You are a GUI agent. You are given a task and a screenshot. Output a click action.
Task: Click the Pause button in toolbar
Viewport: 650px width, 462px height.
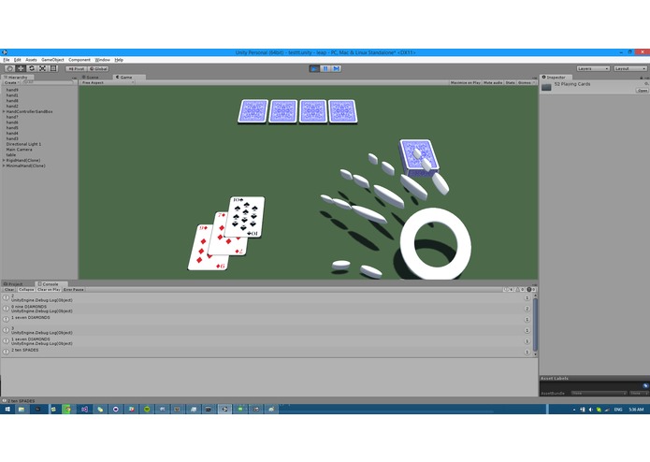325,68
